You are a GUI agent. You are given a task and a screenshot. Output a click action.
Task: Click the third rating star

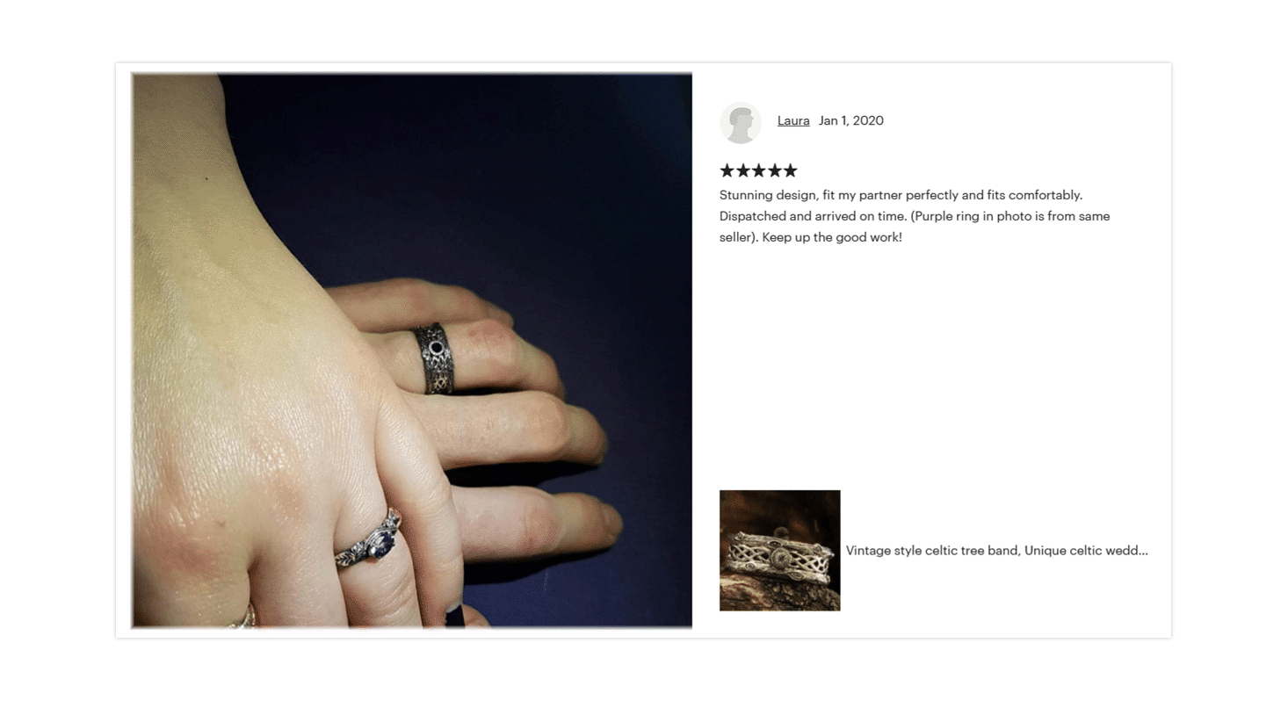tap(759, 170)
